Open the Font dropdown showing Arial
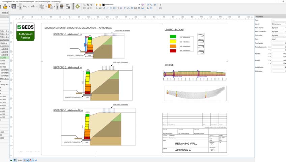Screen dimensions: 286x162 [279, 39]
